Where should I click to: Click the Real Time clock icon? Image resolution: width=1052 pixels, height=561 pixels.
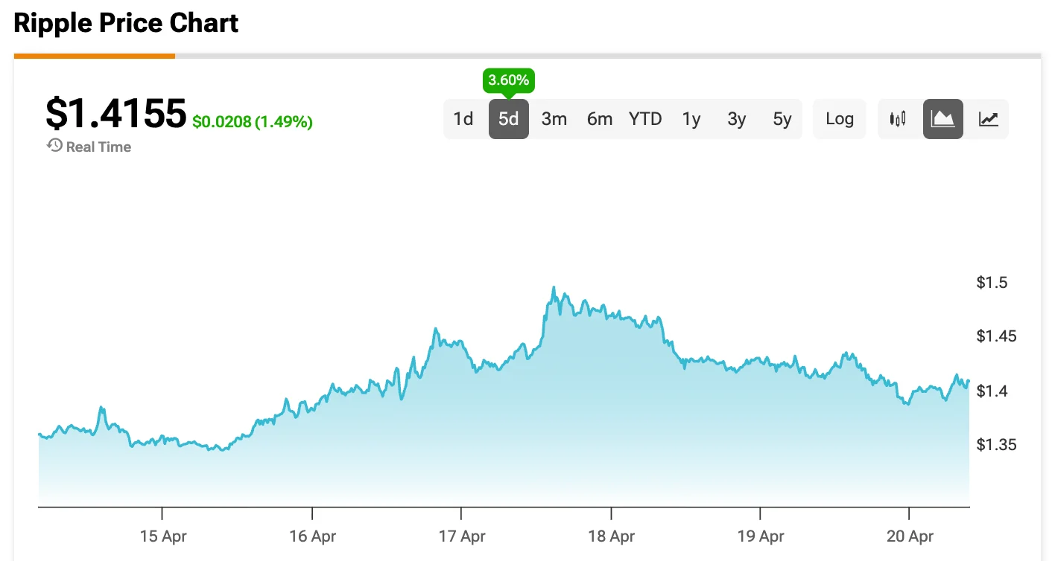pos(54,146)
